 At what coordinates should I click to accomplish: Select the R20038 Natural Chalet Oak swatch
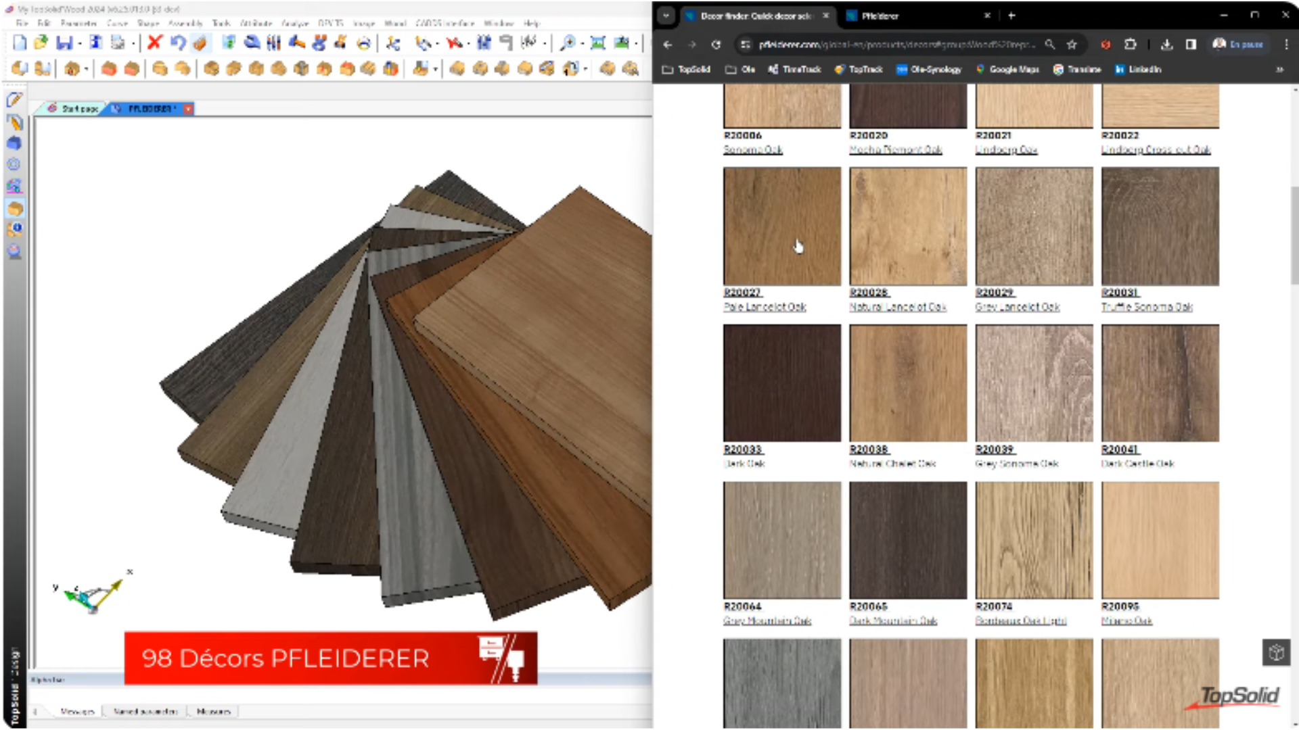pos(908,383)
